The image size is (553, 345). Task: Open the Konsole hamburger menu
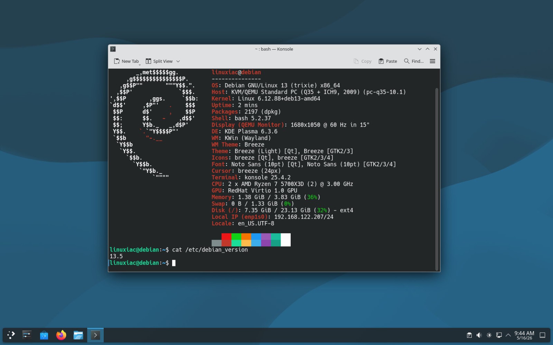pyautogui.click(x=432, y=61)
